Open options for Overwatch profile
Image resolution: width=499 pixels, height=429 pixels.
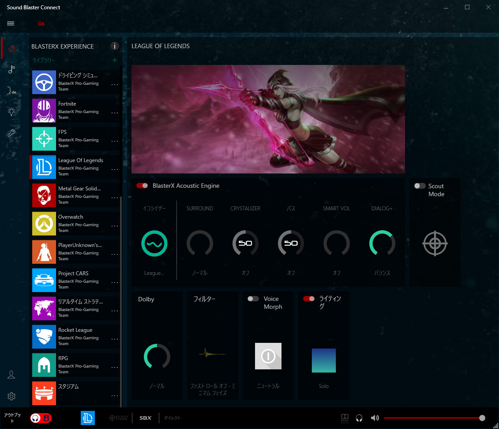[x=115, y=226]
